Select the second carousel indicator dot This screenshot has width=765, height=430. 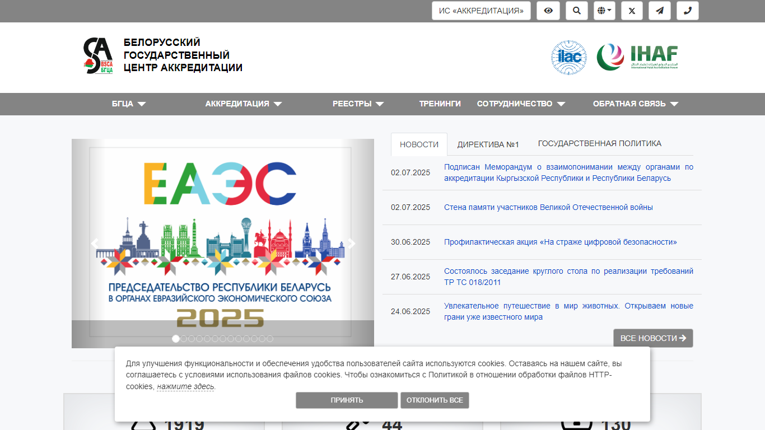(184, 339)
